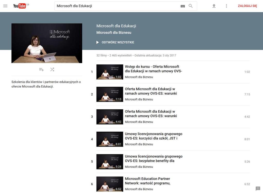Open thumbnail of video 3 lasting 4:42
This screenshot has width=263, height=194.
[x=110, y=117]
